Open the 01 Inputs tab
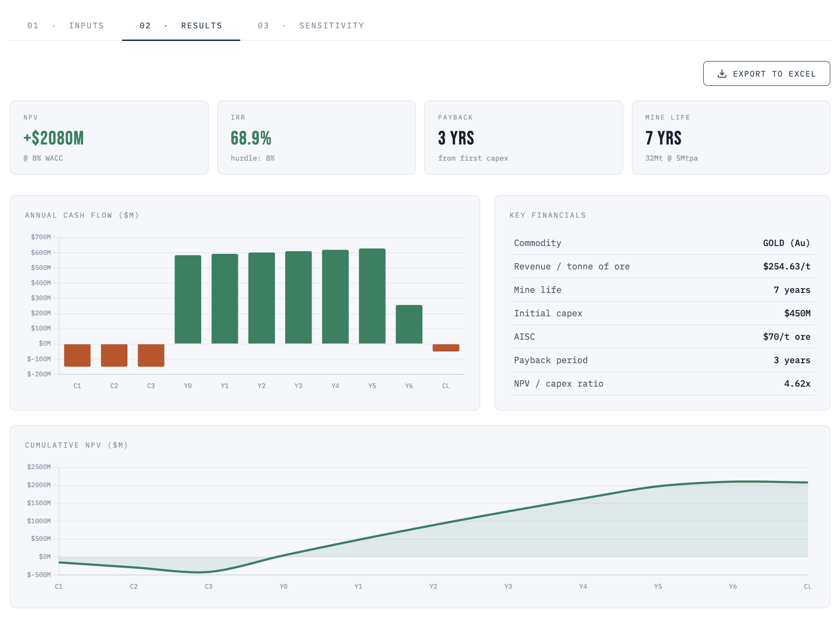840x618 pixels. point(65,25)
